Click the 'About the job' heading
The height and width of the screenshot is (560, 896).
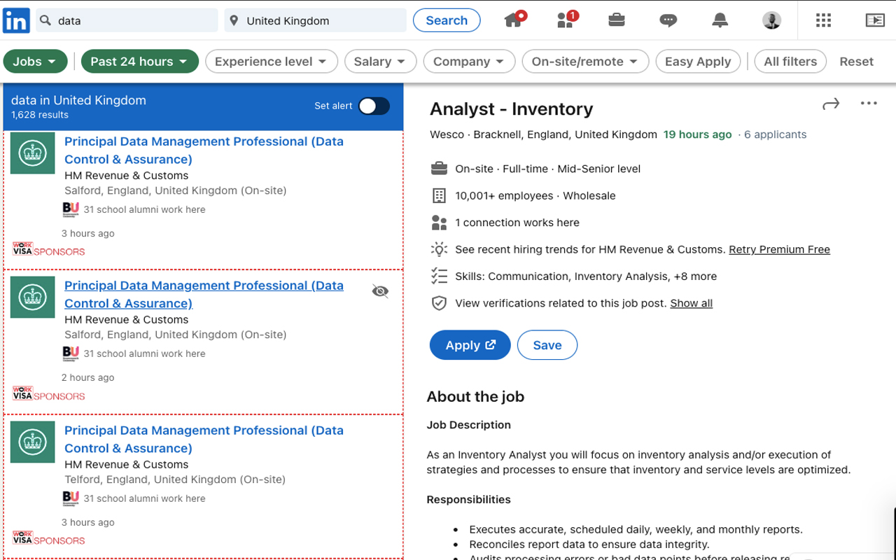pyautogui.click(x=475, y=396)
